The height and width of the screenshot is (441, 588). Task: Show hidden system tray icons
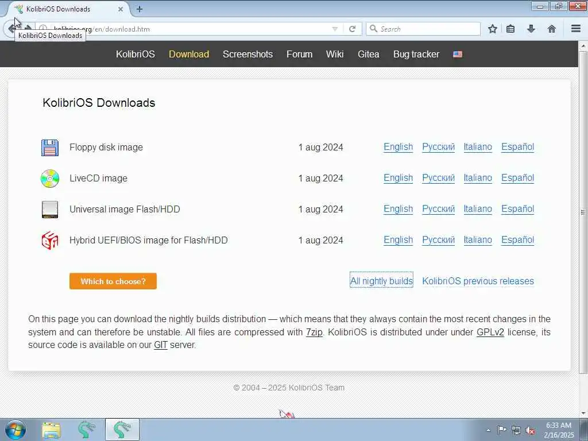tap(488, 430)
